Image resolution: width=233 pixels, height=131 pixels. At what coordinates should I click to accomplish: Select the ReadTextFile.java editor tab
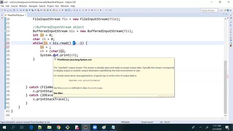coord(15,15)
